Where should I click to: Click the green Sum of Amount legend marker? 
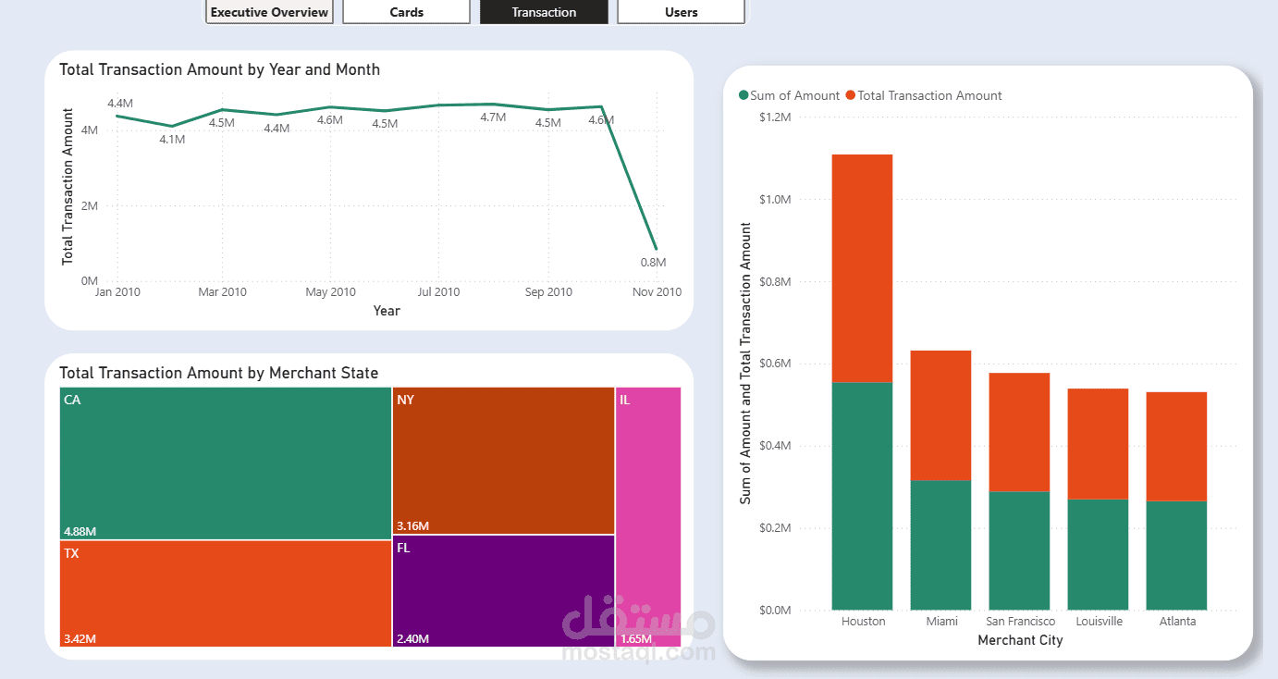click(x=743, y=95)
